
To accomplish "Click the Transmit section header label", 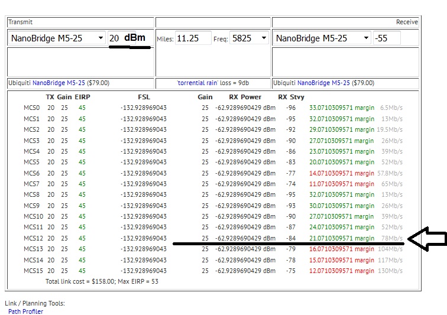I will (x=20, y=22).
